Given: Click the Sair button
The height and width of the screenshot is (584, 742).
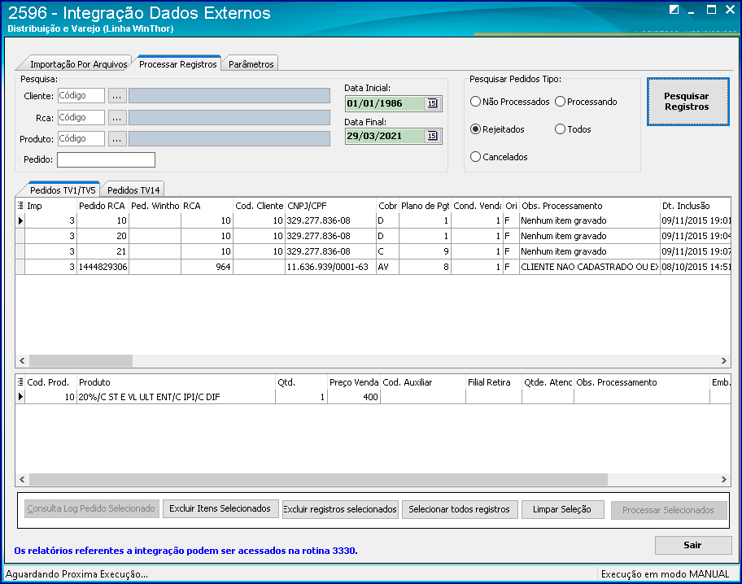Looking at the screenshot, I should (693, 545).
